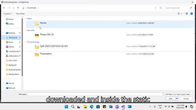Click the navigation pane scrollbar
The image size is (196, 110).
point(22,47)
